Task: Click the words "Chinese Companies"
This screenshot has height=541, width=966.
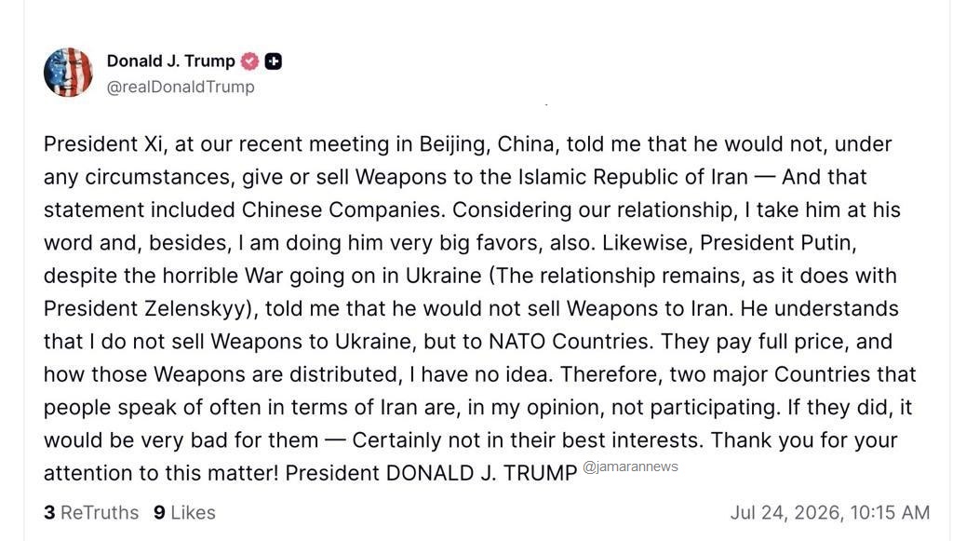Action: pyautogui.click(x=342, y=210)
